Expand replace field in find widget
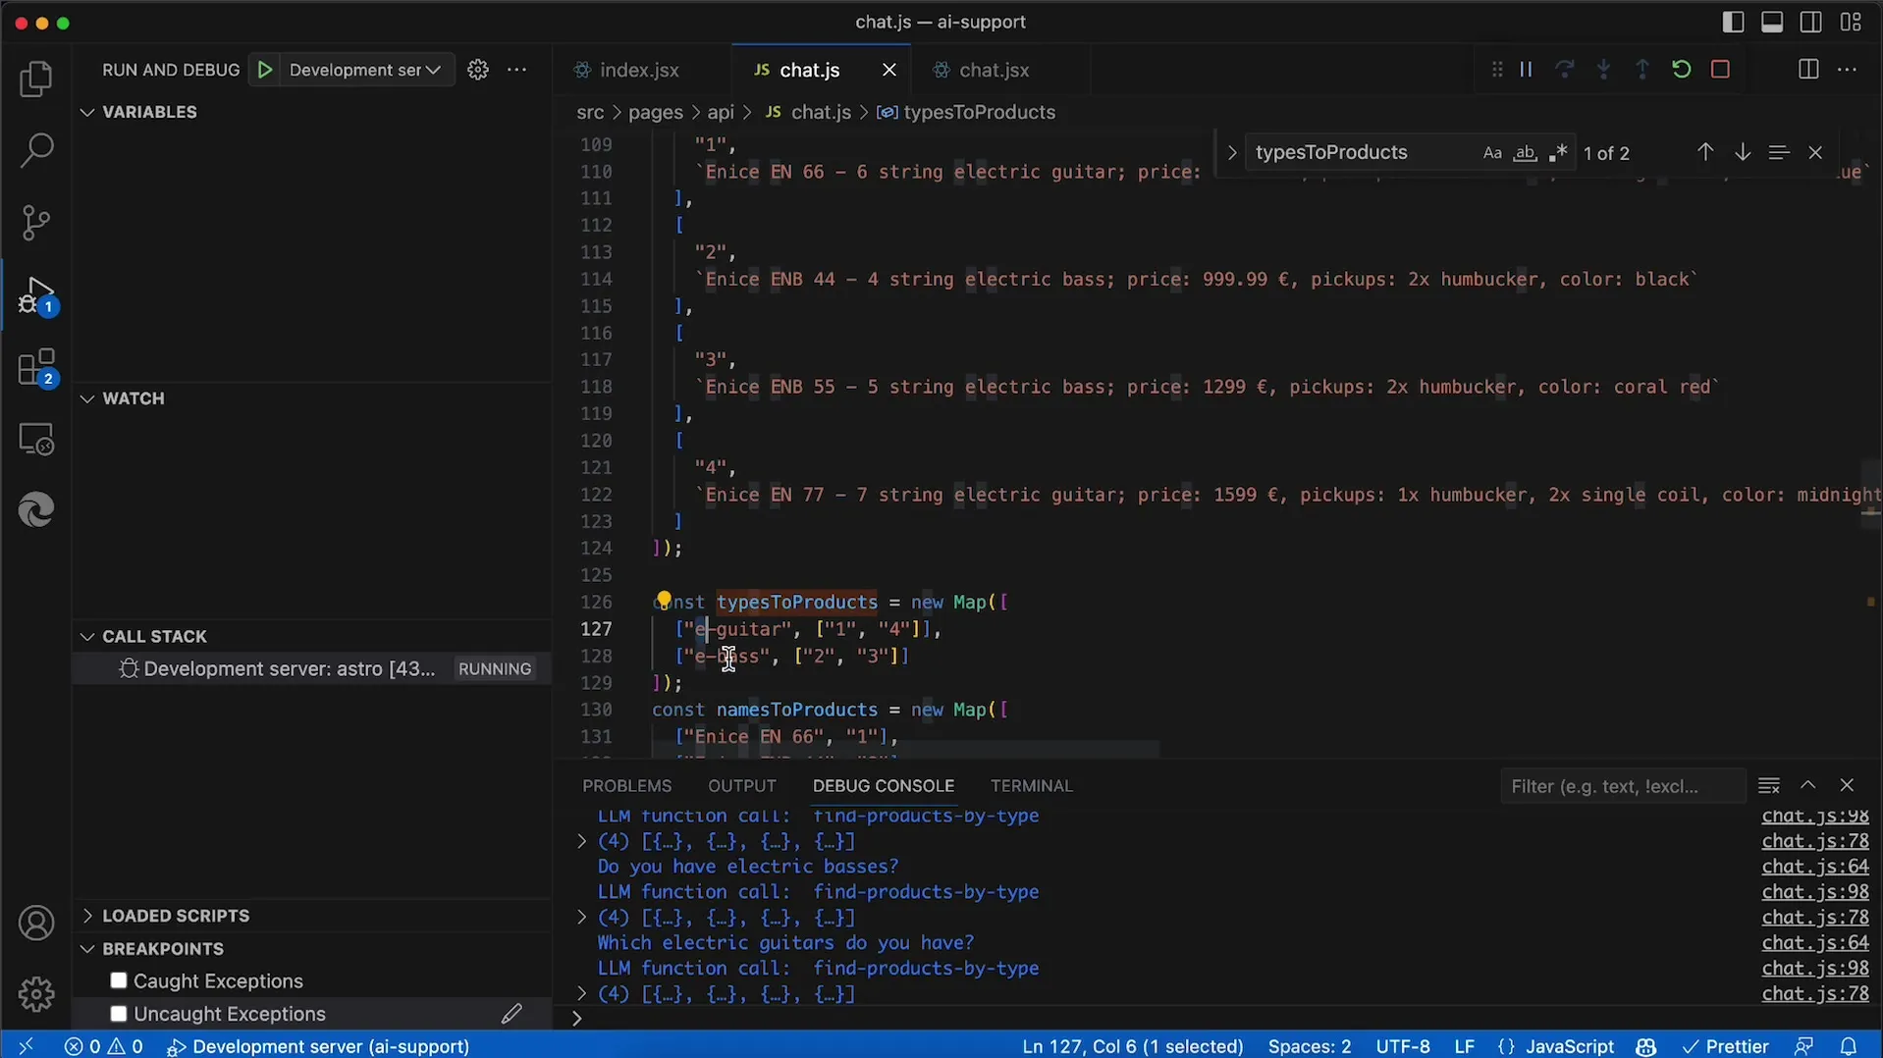The height and width of the screenshot is (1058, 1883). 1231,152
